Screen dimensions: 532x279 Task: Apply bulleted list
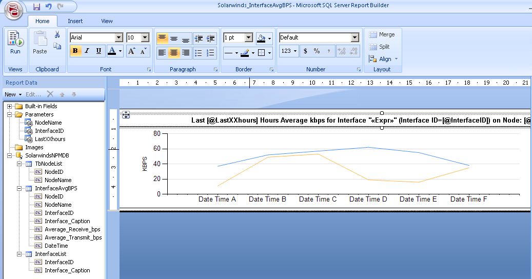(x=199, y=52)
